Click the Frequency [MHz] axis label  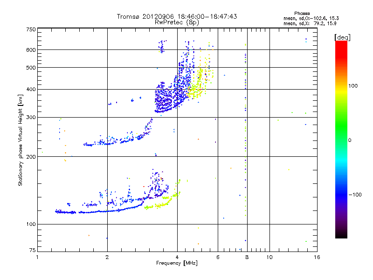tap(177, 263)
